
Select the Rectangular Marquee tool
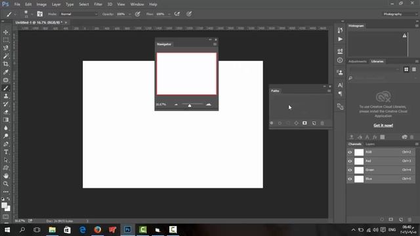click(6, 40)
